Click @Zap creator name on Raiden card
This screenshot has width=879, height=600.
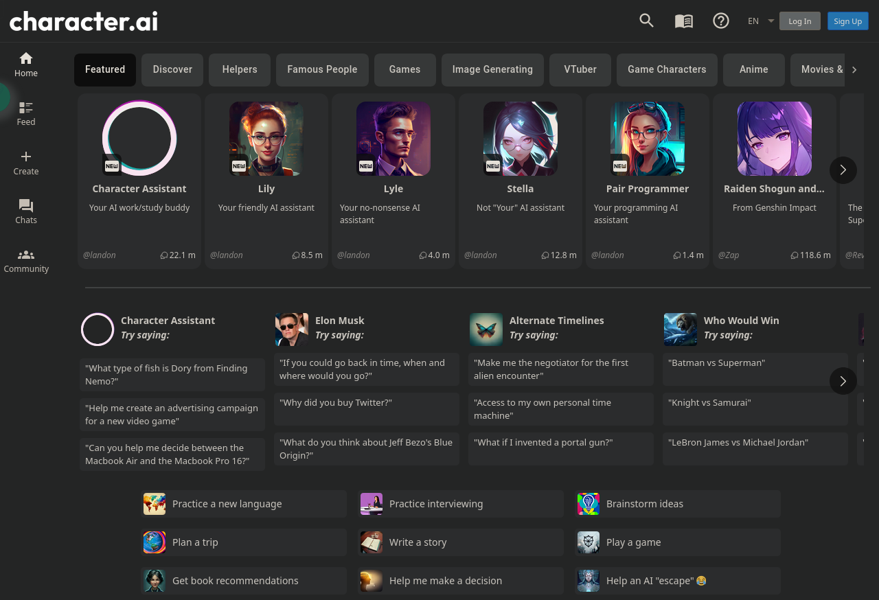[729, 255]
